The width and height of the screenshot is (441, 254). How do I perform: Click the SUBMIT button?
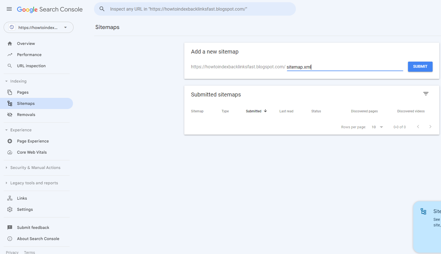click(420, 67)
